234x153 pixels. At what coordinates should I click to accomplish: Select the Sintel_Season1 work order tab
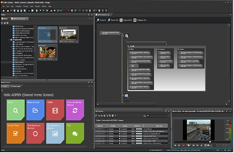104,15
